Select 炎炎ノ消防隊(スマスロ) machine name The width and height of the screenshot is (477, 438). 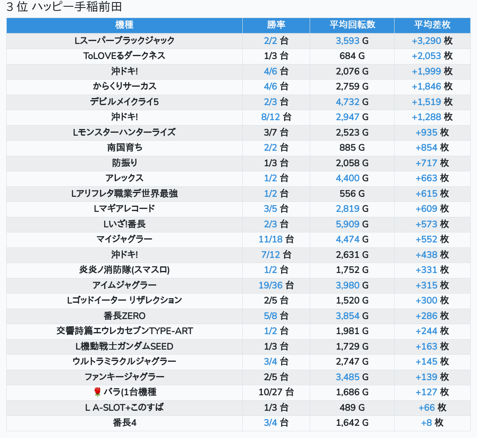click(124, 270)
